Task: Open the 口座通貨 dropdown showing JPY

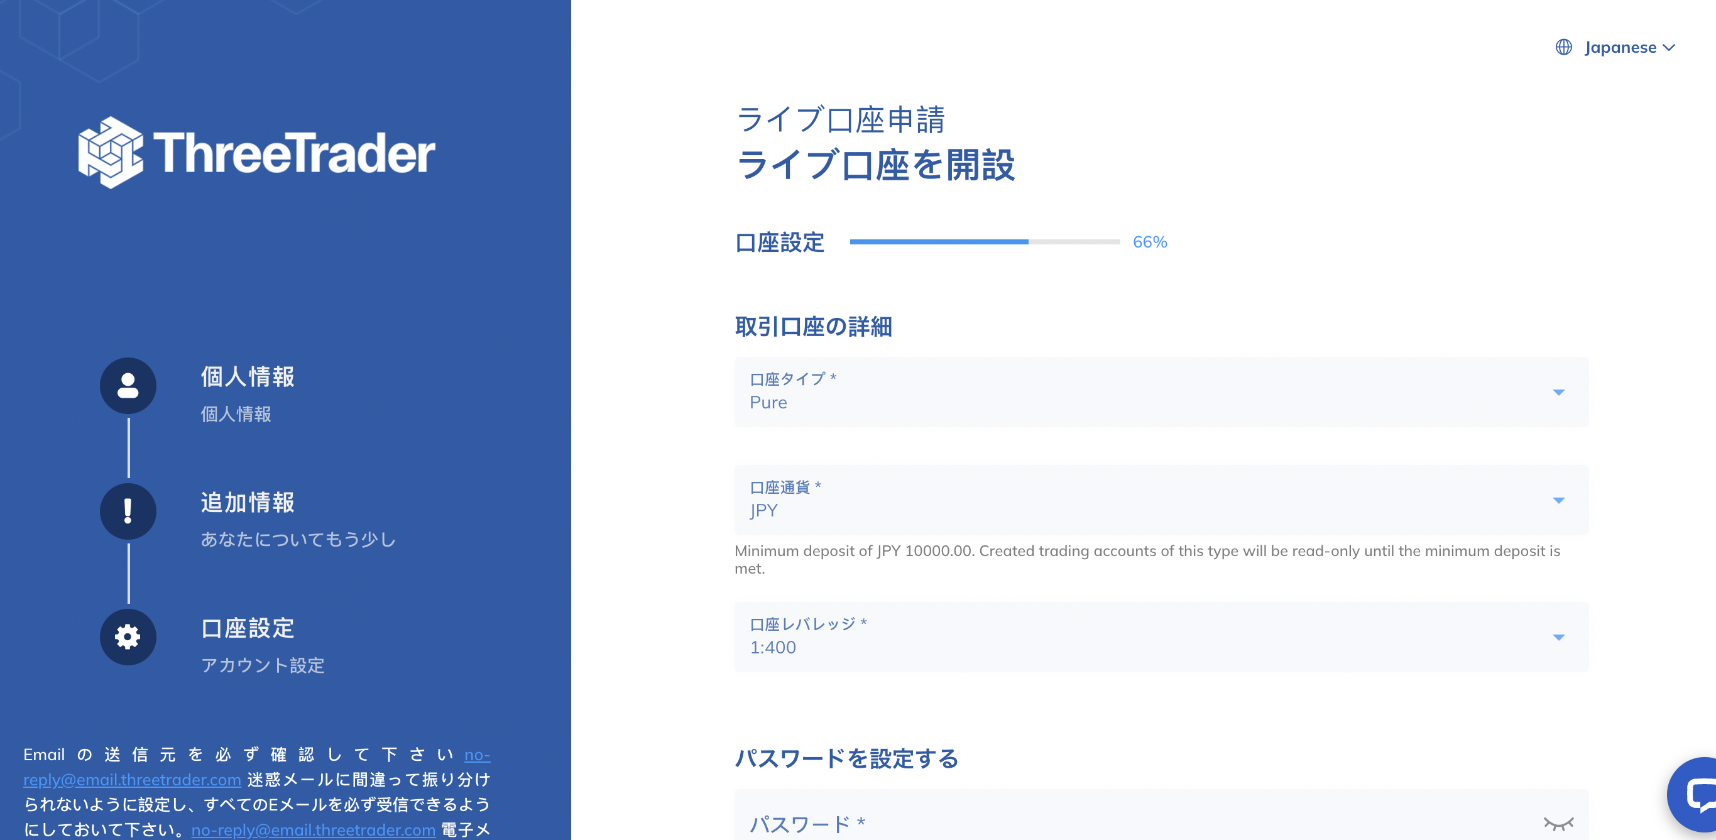Action: coord(1161,499)
